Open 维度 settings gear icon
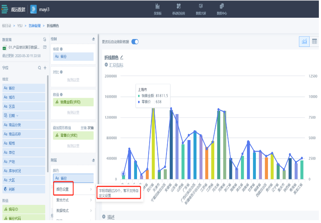Screen dimensions: 321x223 click(x=61, y=49)
